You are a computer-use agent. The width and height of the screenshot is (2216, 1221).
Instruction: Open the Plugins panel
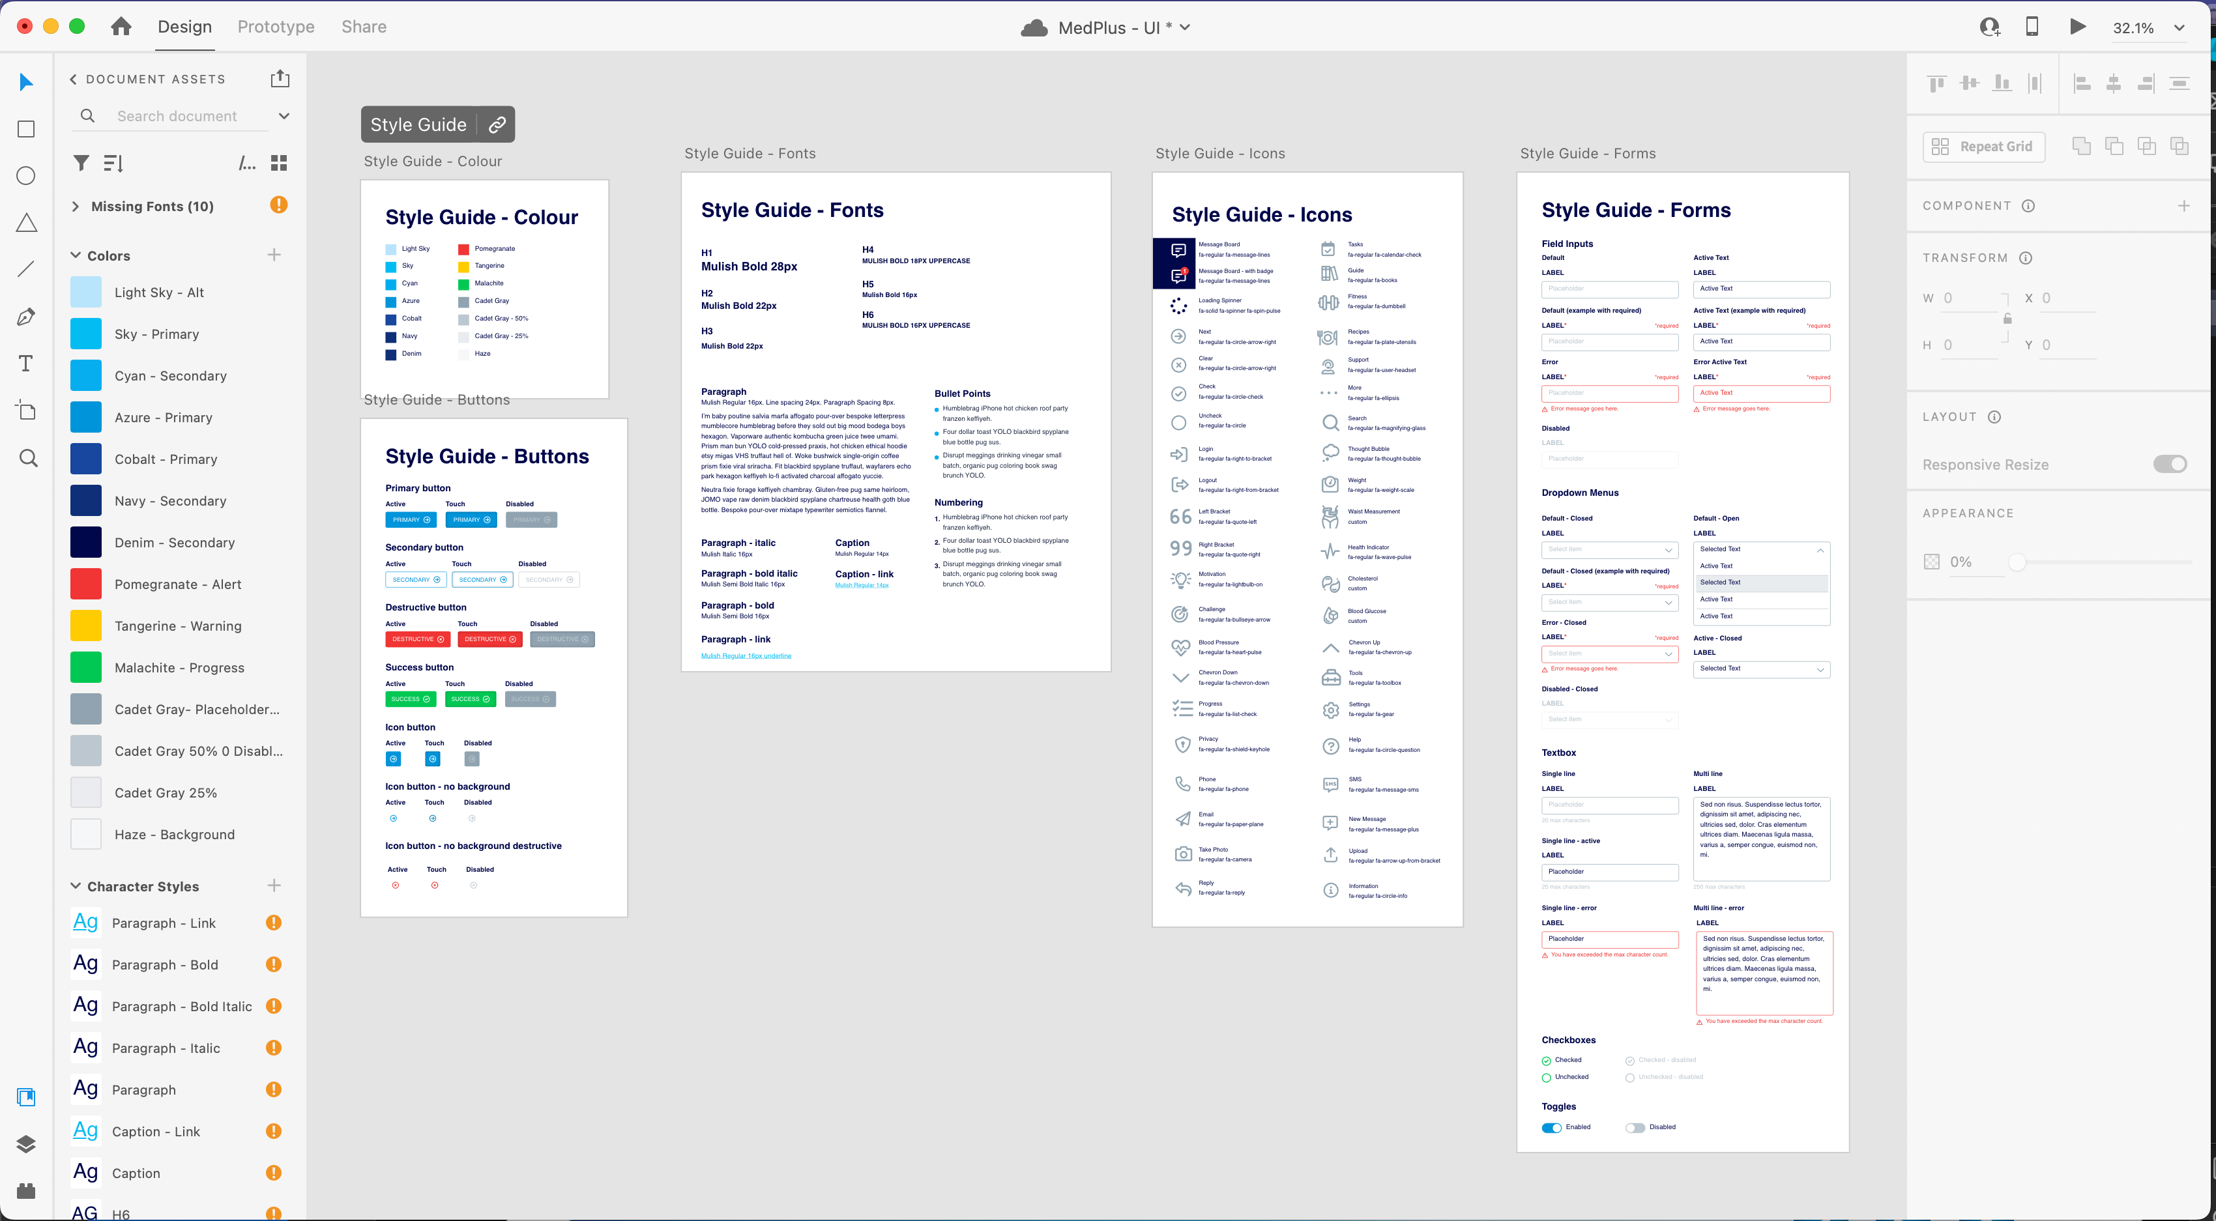(x=26, y=1191)
